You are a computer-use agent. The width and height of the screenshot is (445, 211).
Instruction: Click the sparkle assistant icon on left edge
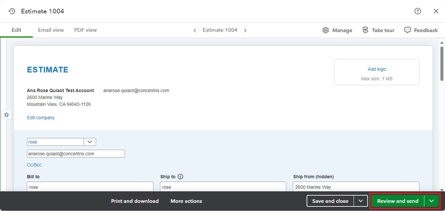(7, 115)
